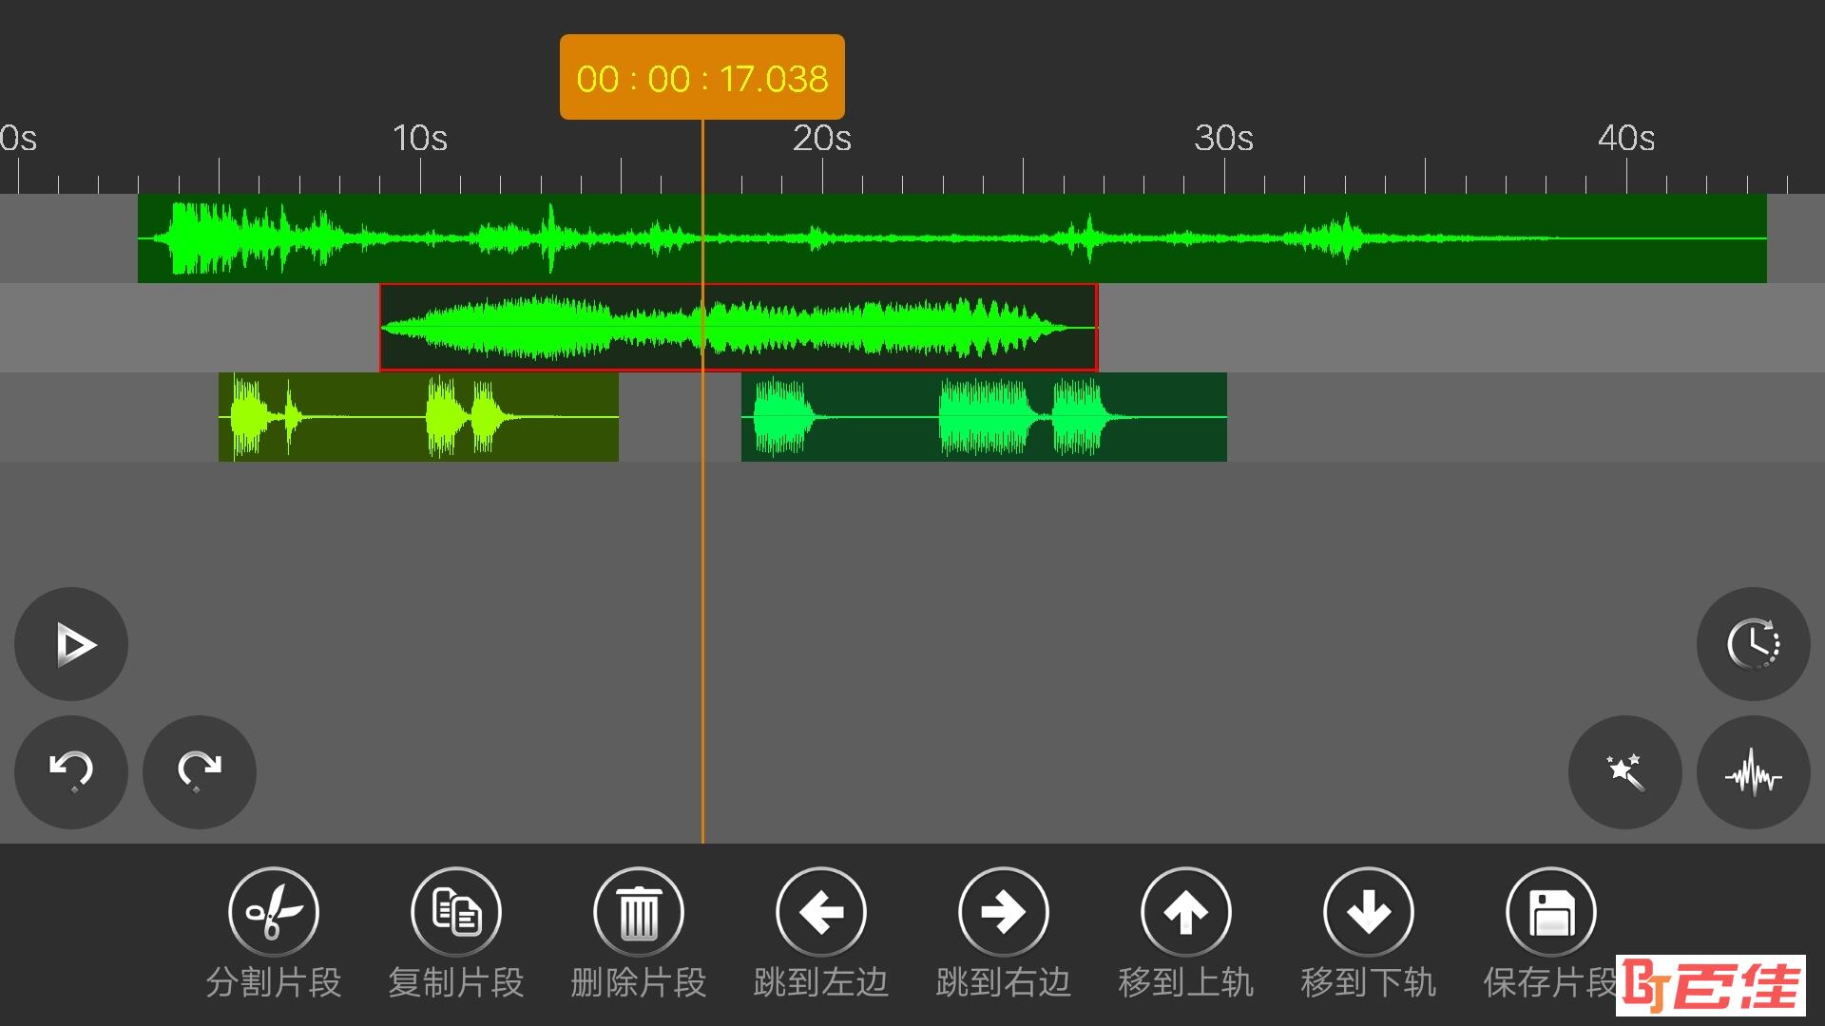1825x1026 pixels.
Task: Select the long clip on the top track
Action: 952,238
